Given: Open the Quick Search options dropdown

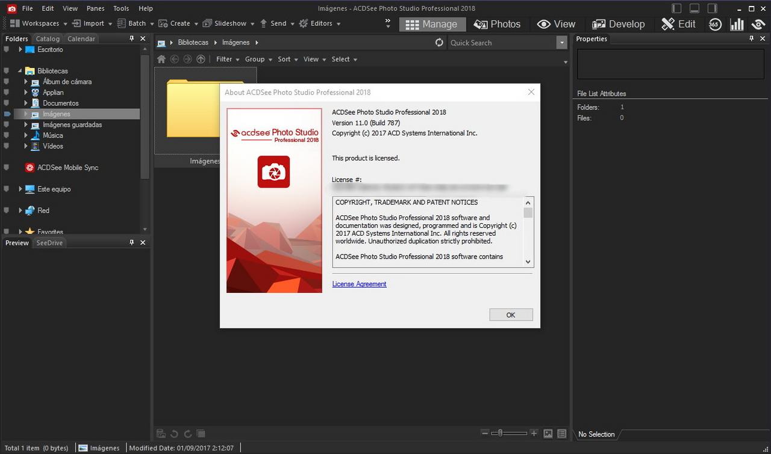Looking at the screenshot, I should coord(562,42).
